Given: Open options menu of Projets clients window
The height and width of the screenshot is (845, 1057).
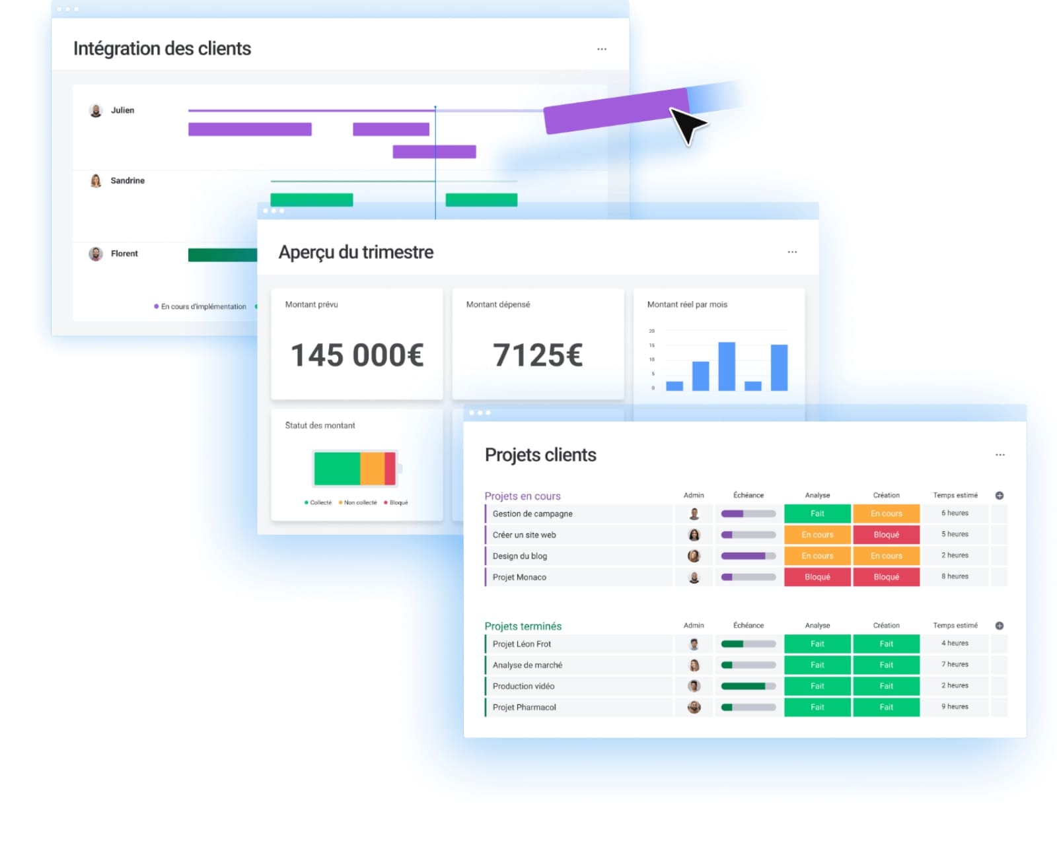Looking at the screenshot, I should 1000,454.
